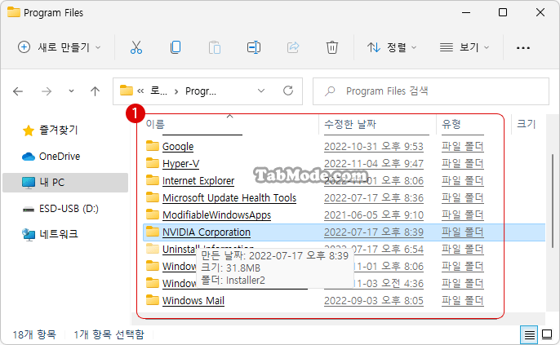The width and height of the screenshot is (560, 345).
Task: Go back with the left arrow
Action: [x=18, y=91]
